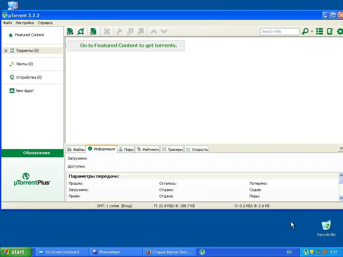Click the Move Down Queue arrow
Viewport: 343px width, 257px height.
pos(164,31)
